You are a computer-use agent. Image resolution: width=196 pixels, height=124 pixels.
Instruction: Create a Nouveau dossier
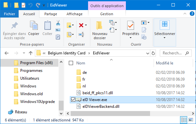(x=99, y=30)
